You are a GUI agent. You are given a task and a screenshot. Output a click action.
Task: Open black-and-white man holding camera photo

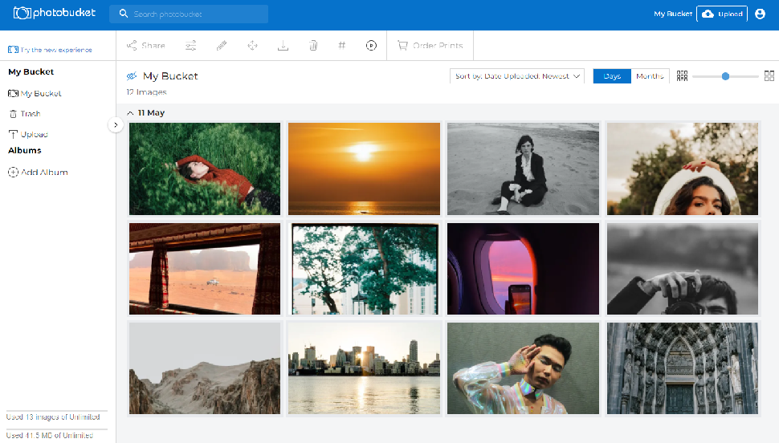(683, 269)
